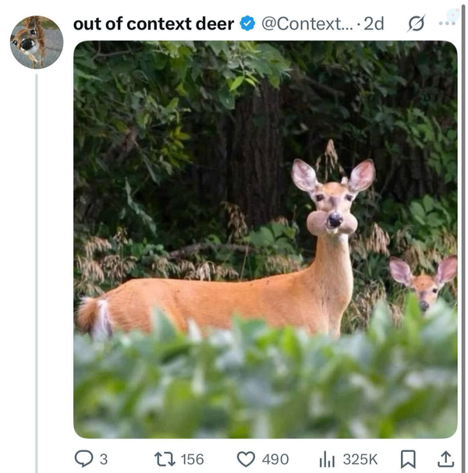Open the three-dot more options menu
Image resolution: width=468 pixels, height=473 pixels.
coord(447,23)
